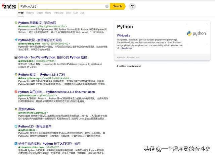Click the morvanzhou result favicon
Viewport: 215px width, 156px height.
coord(16,109)
